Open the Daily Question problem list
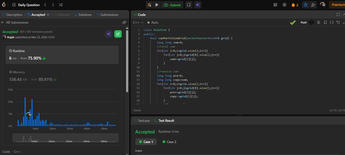The width and height of the screenshot is (345, 155). (26, 5)
